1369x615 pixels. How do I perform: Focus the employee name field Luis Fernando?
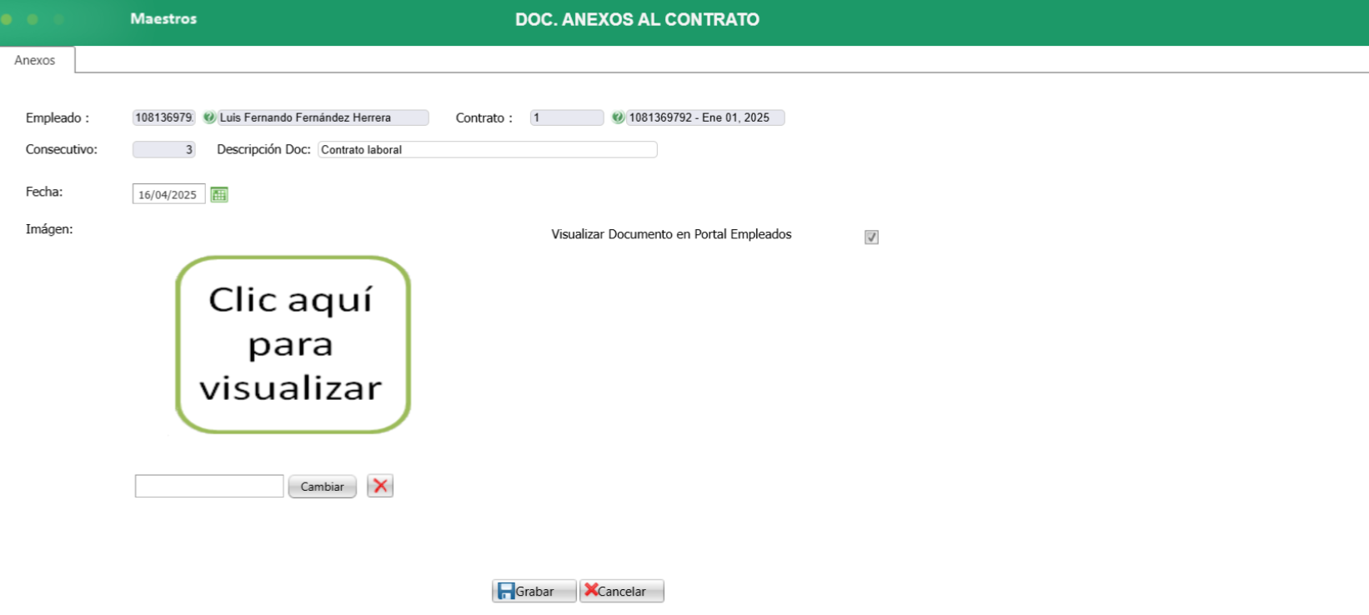coord(323,117)
